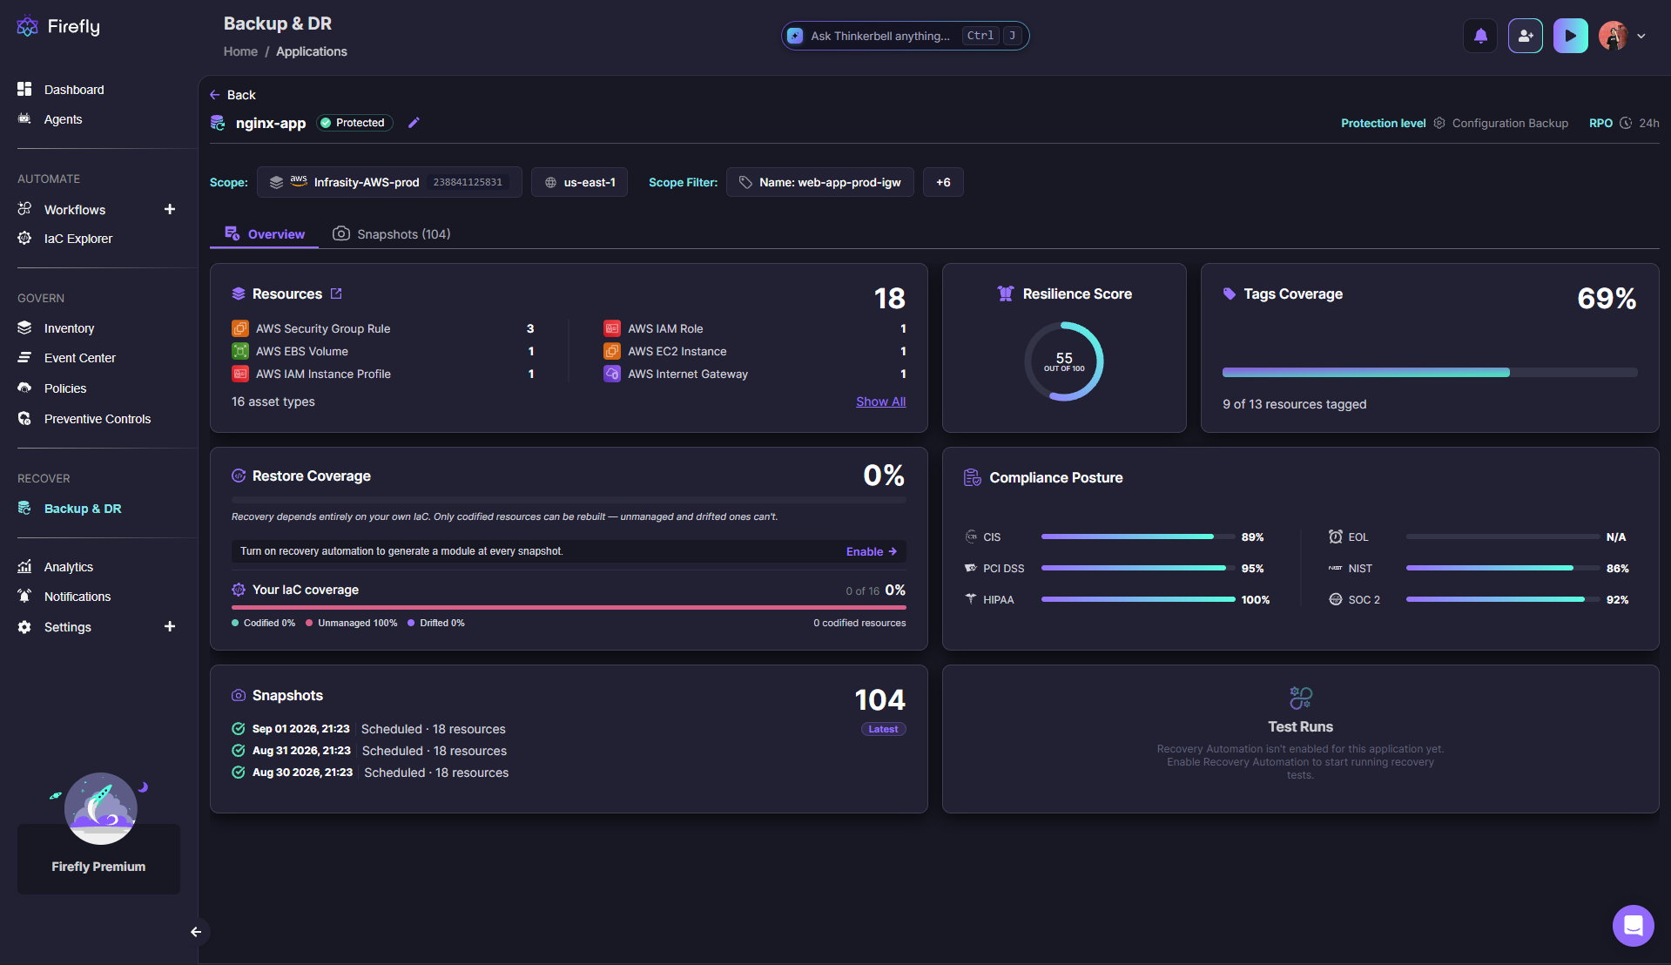Click the Policies cloud icon

click(24, 388)
